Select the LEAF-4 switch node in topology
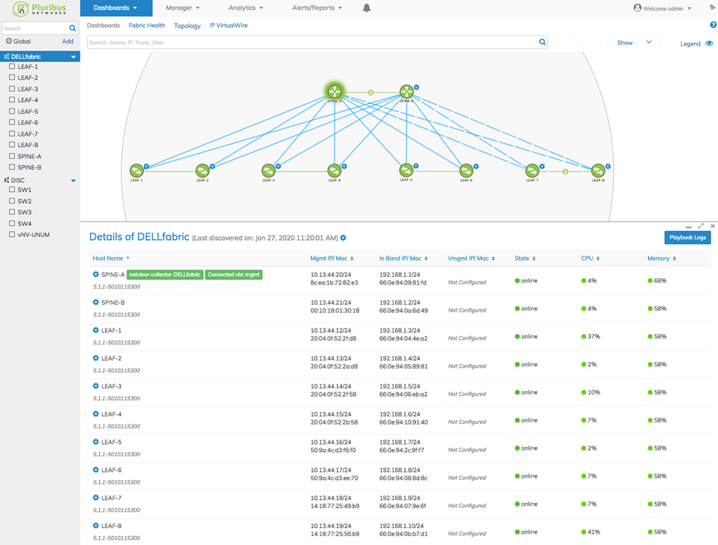Screen dimensions: 718x545 [335, 171]
